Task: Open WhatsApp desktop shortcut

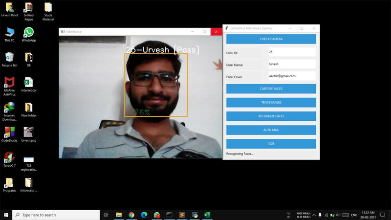Action: pyautogui.click(x=29, y=33)
